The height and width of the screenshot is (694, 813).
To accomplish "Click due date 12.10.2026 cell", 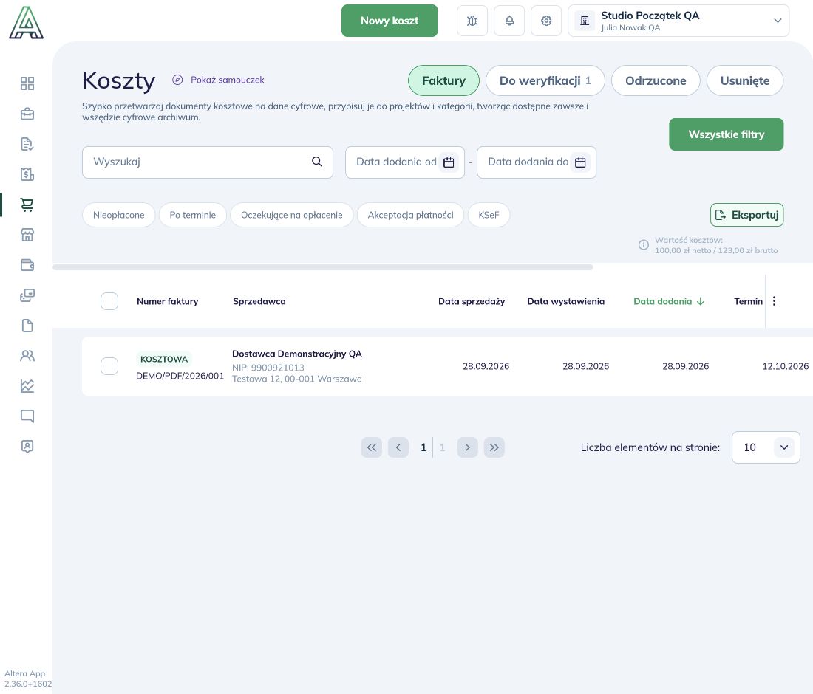I will (x=785, y=366).
